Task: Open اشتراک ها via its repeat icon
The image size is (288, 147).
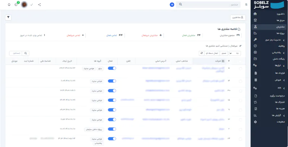Action: pos(255,102)
